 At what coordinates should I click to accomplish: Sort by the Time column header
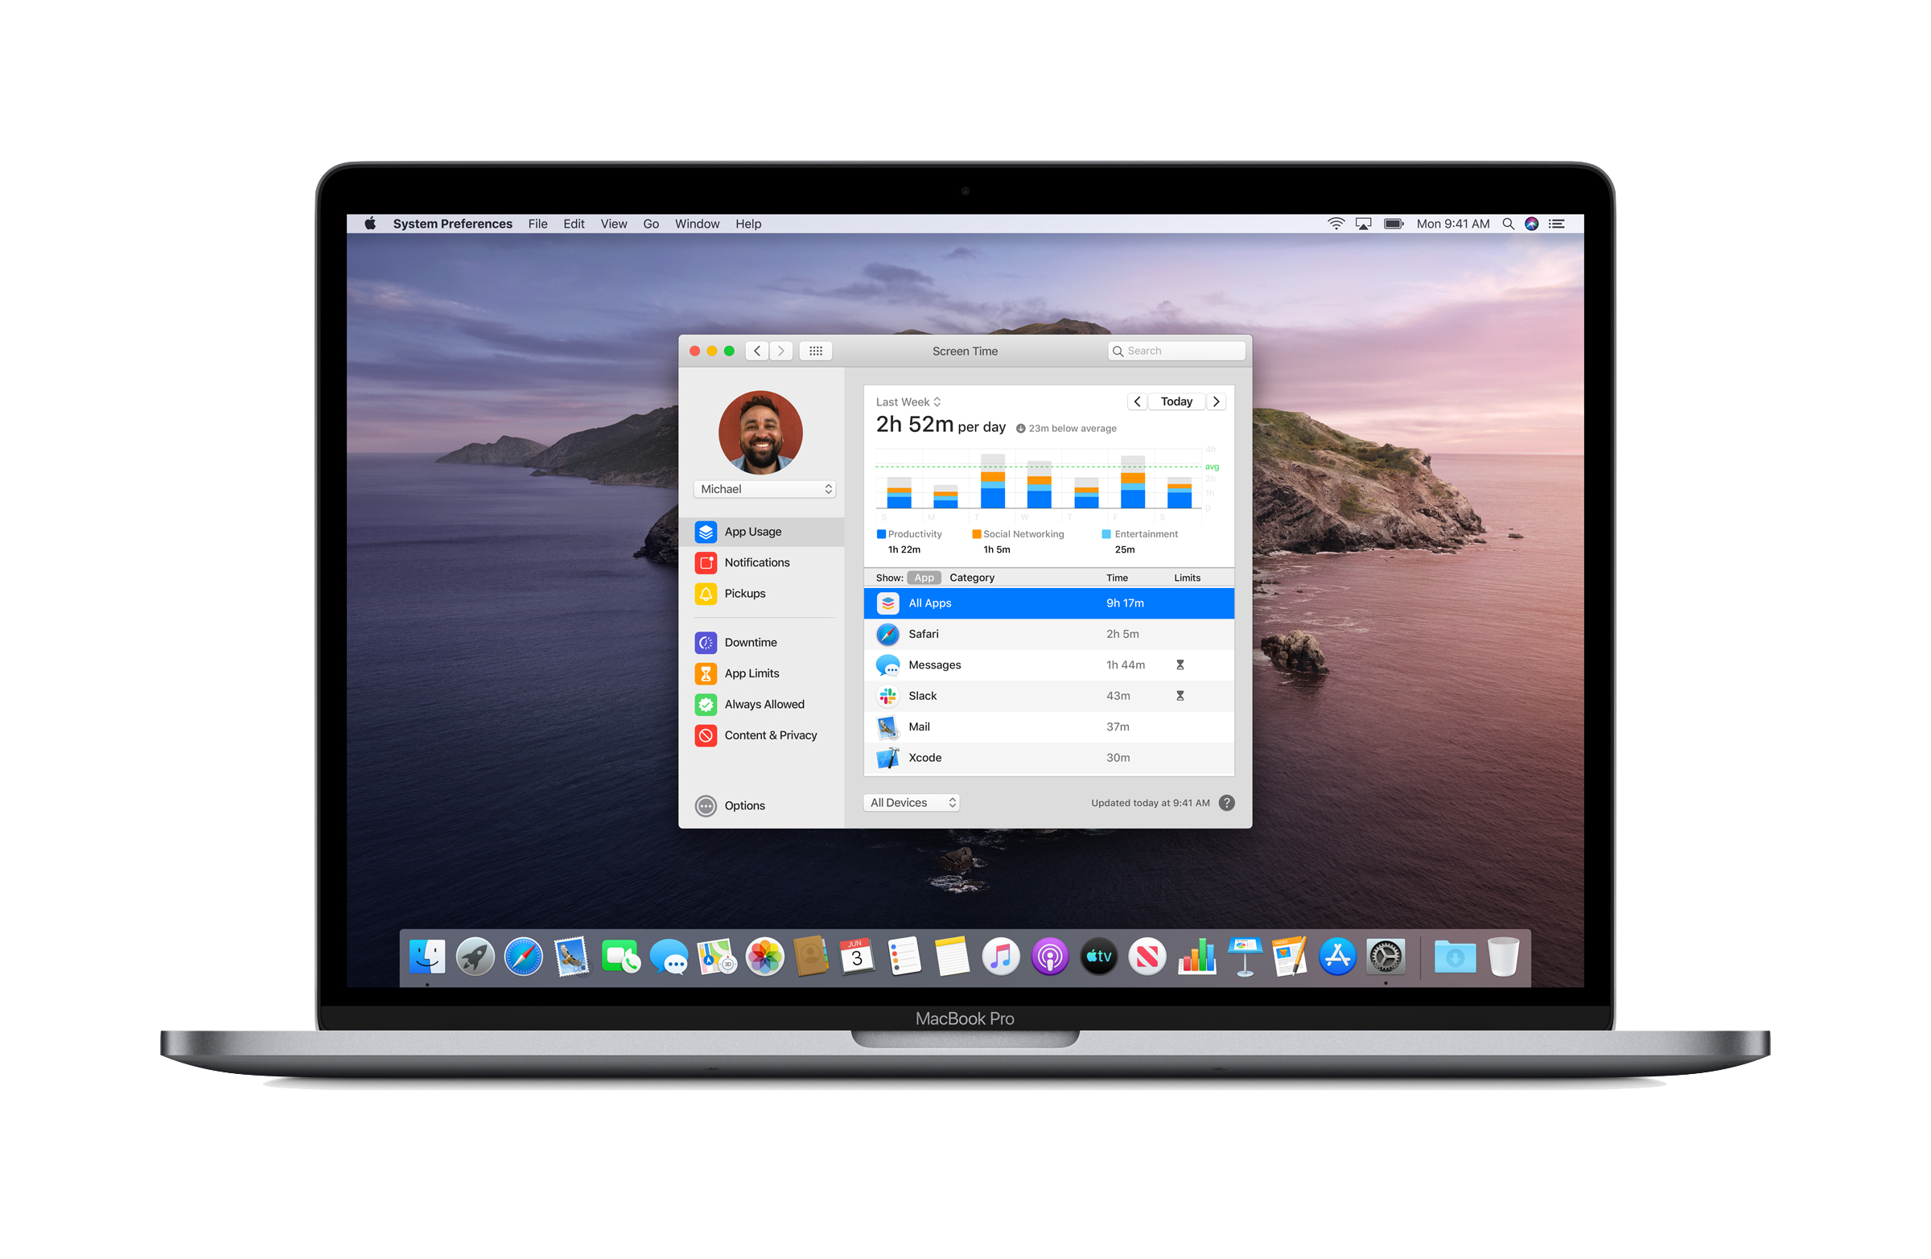point(1118,578)
